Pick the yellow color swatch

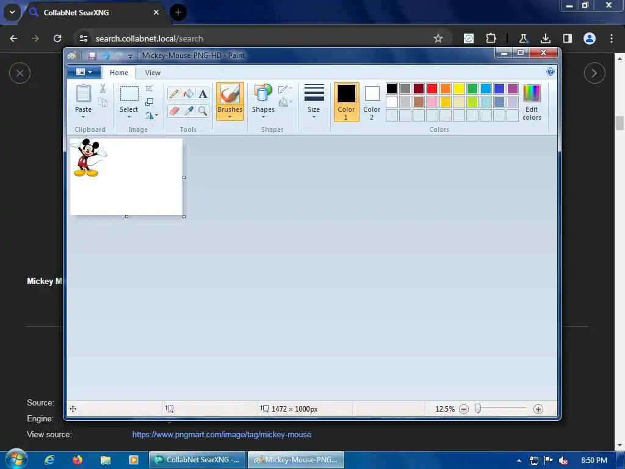pos(459,89)
